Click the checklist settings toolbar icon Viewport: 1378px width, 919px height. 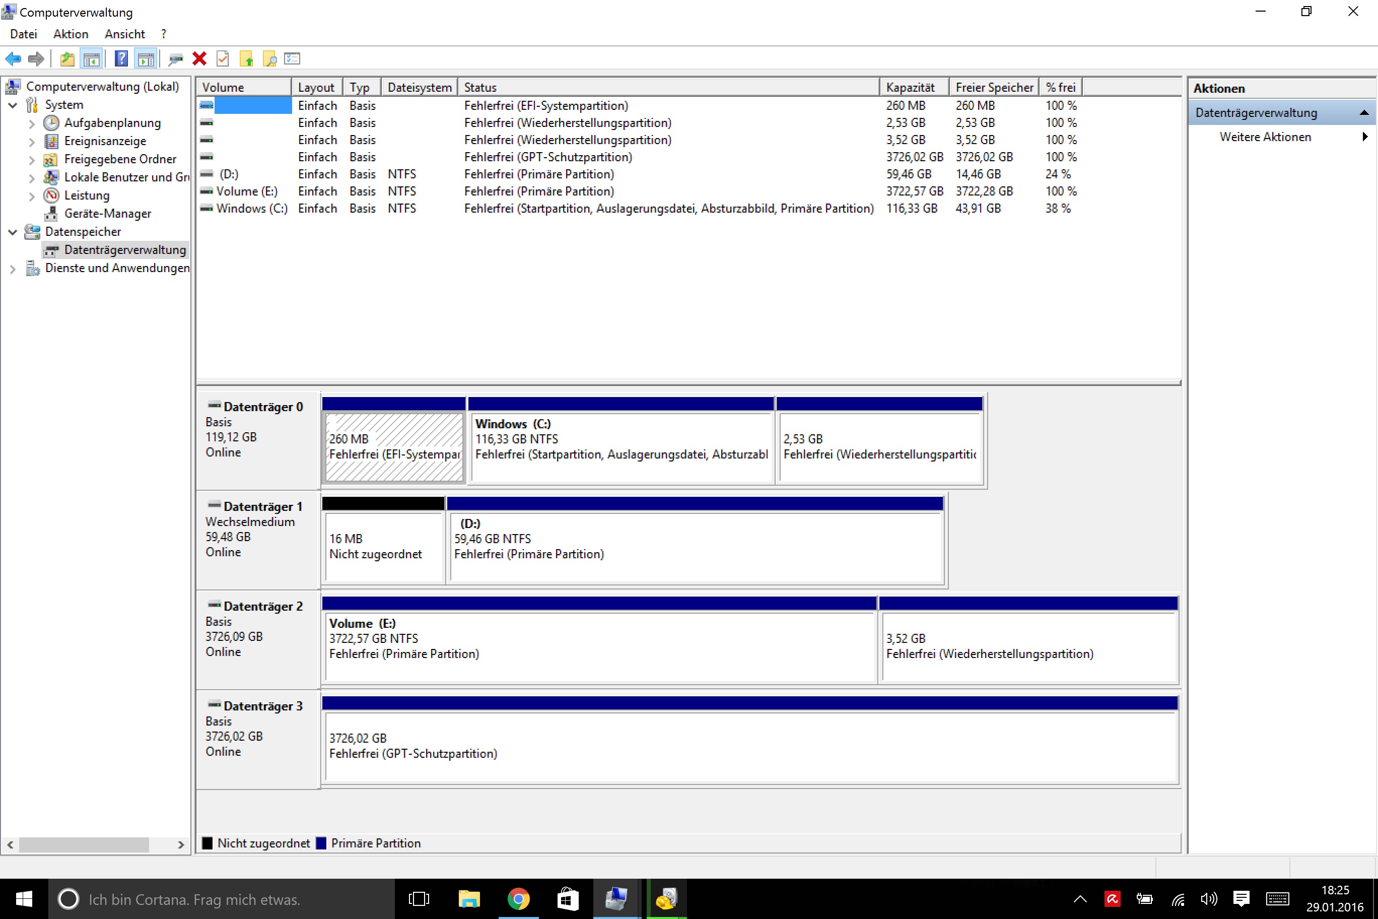point(292,58)
